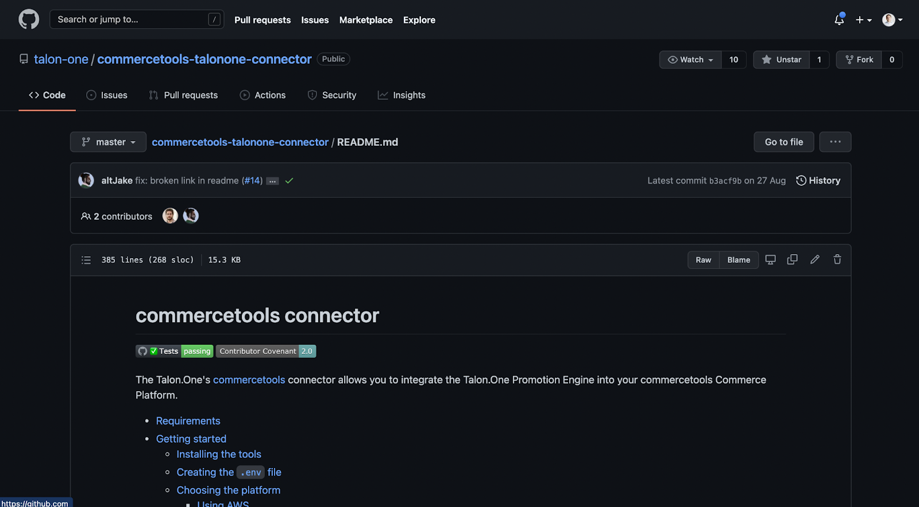Open the Blame view
The width and height of the screenshot is (919, 507).
(739, 260)
